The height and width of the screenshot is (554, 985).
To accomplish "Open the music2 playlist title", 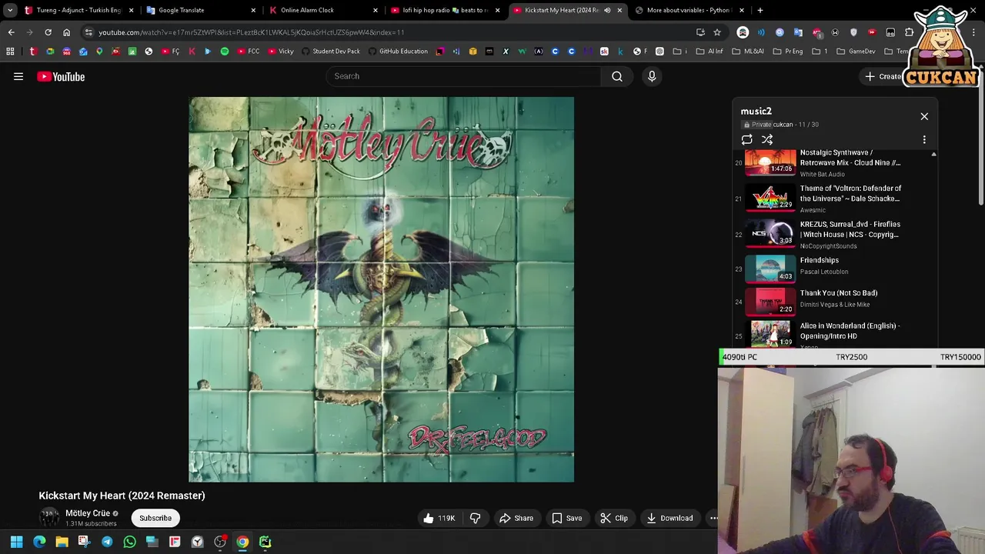I will click(756, 111).
